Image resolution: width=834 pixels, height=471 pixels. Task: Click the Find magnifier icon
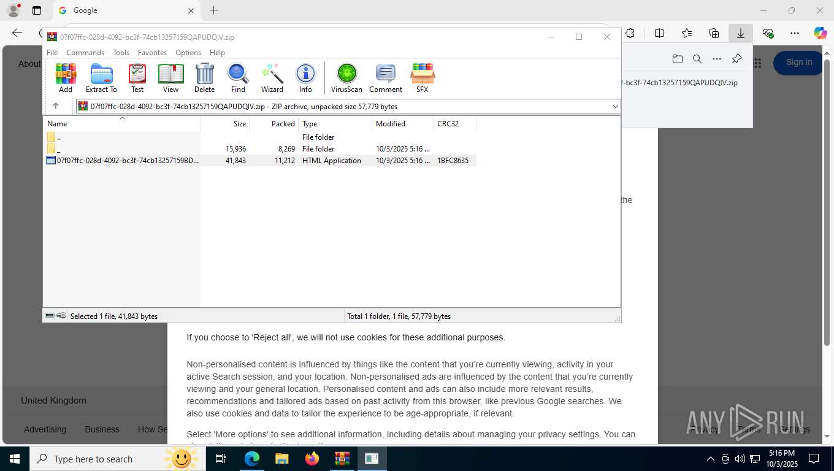click(238, 78)
